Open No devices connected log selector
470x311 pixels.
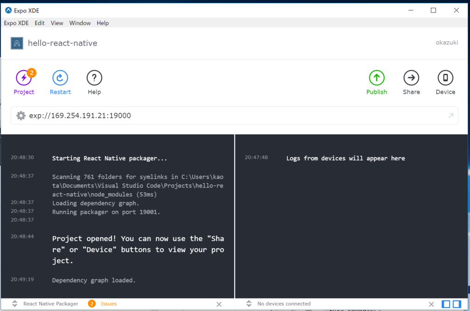[x=249, y=304]
